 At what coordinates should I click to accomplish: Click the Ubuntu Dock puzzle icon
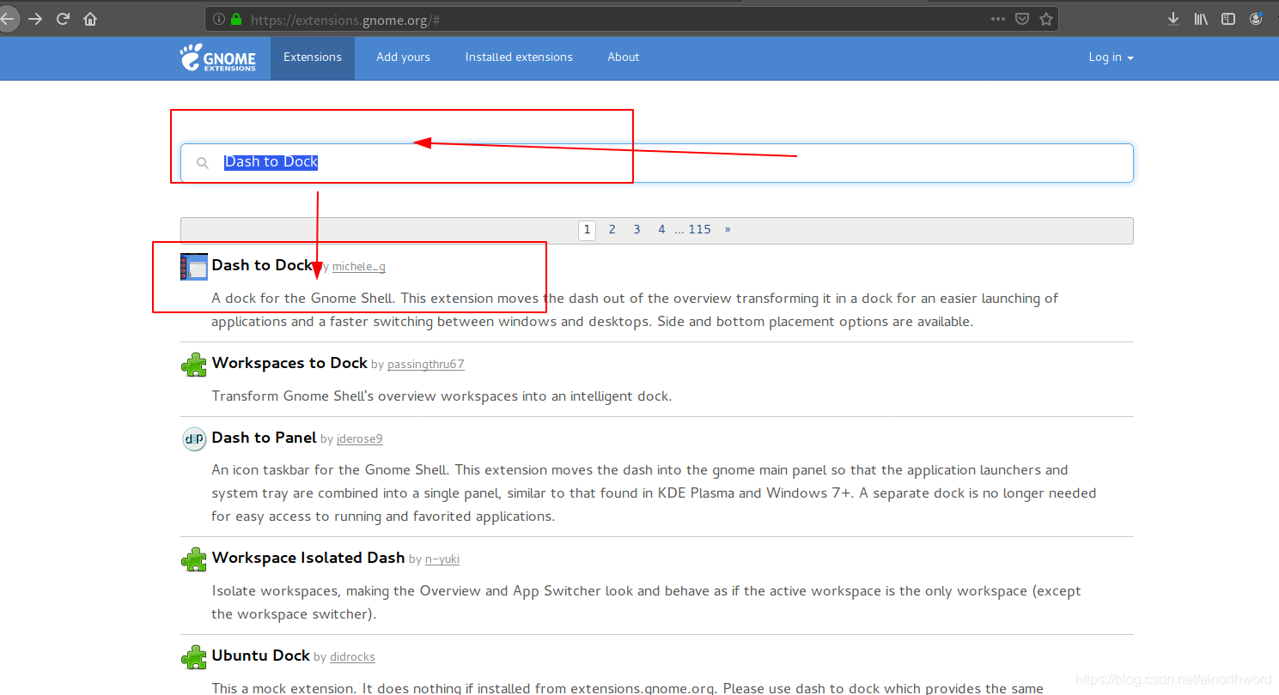(194, 656)
